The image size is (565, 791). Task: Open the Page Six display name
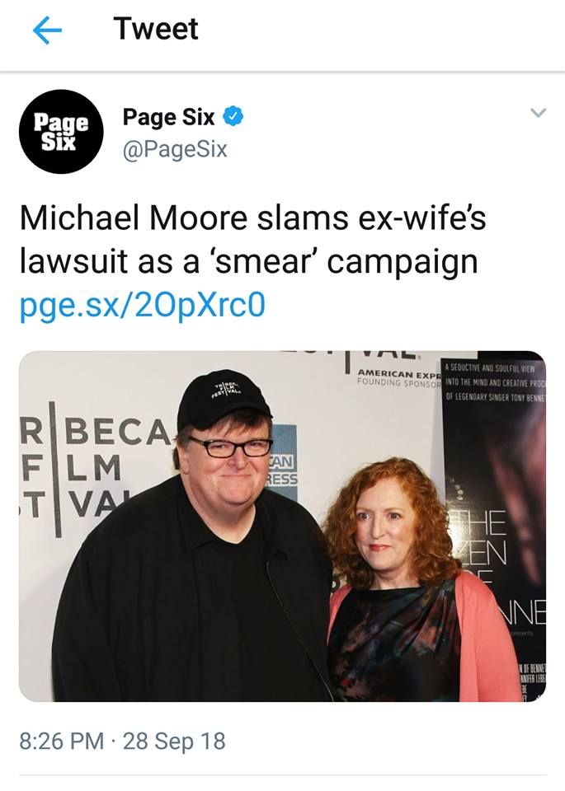[x=168, y=117]
